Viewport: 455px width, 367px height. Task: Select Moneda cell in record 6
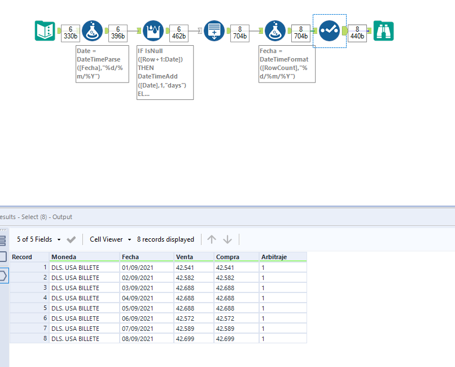pyautogui.click(x=85, y=318)
